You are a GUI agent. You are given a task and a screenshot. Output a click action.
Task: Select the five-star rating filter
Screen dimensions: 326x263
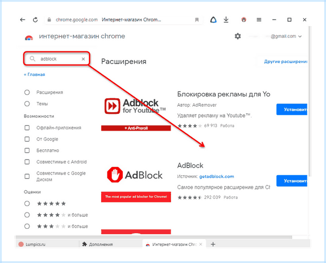point(27,203)
